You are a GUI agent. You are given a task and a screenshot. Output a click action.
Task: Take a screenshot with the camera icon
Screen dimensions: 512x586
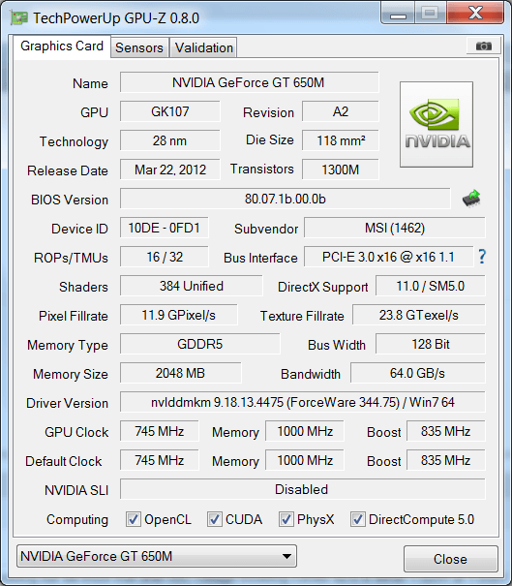(484, 46)
